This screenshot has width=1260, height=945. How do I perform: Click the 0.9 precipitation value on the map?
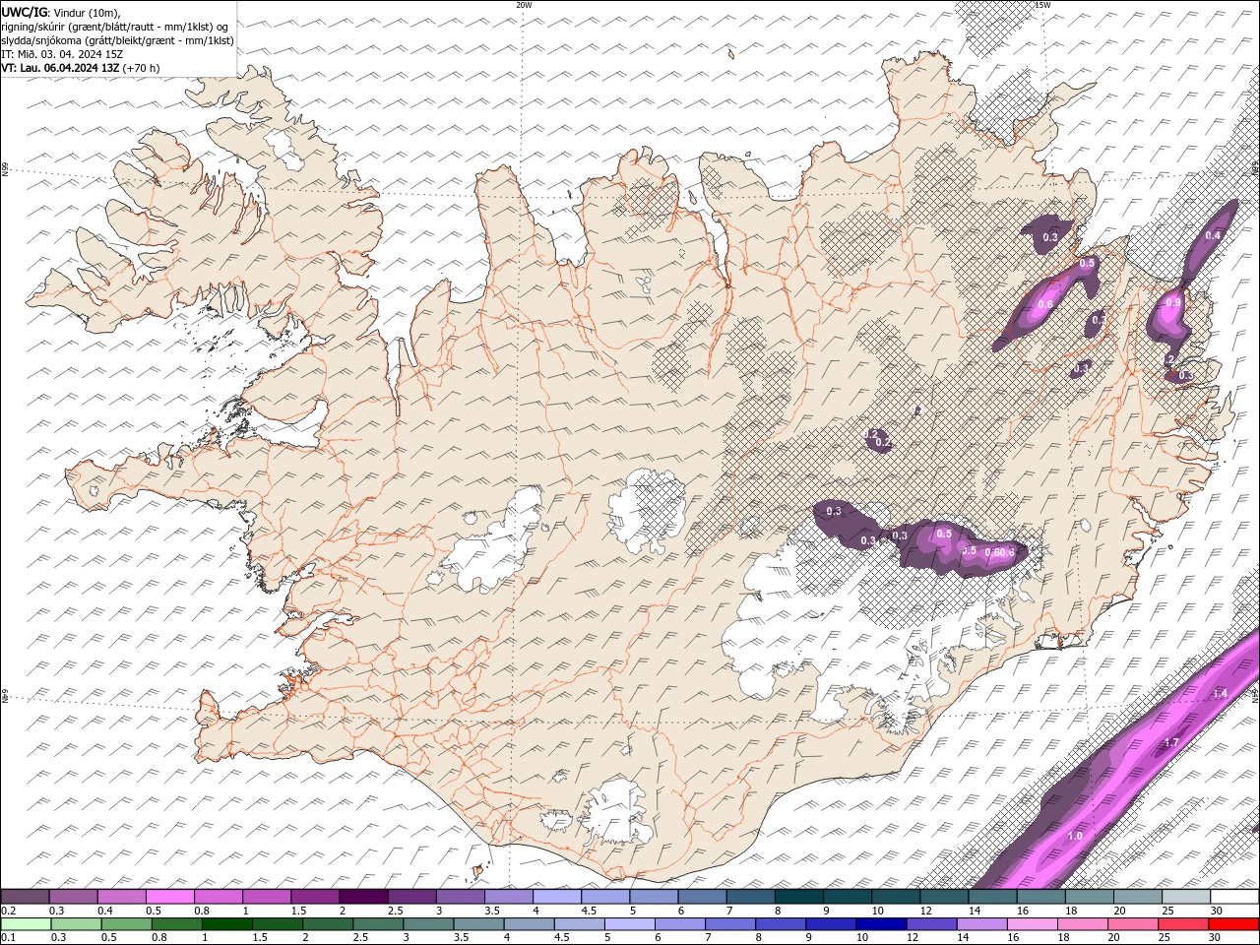tap(1172, 303)
